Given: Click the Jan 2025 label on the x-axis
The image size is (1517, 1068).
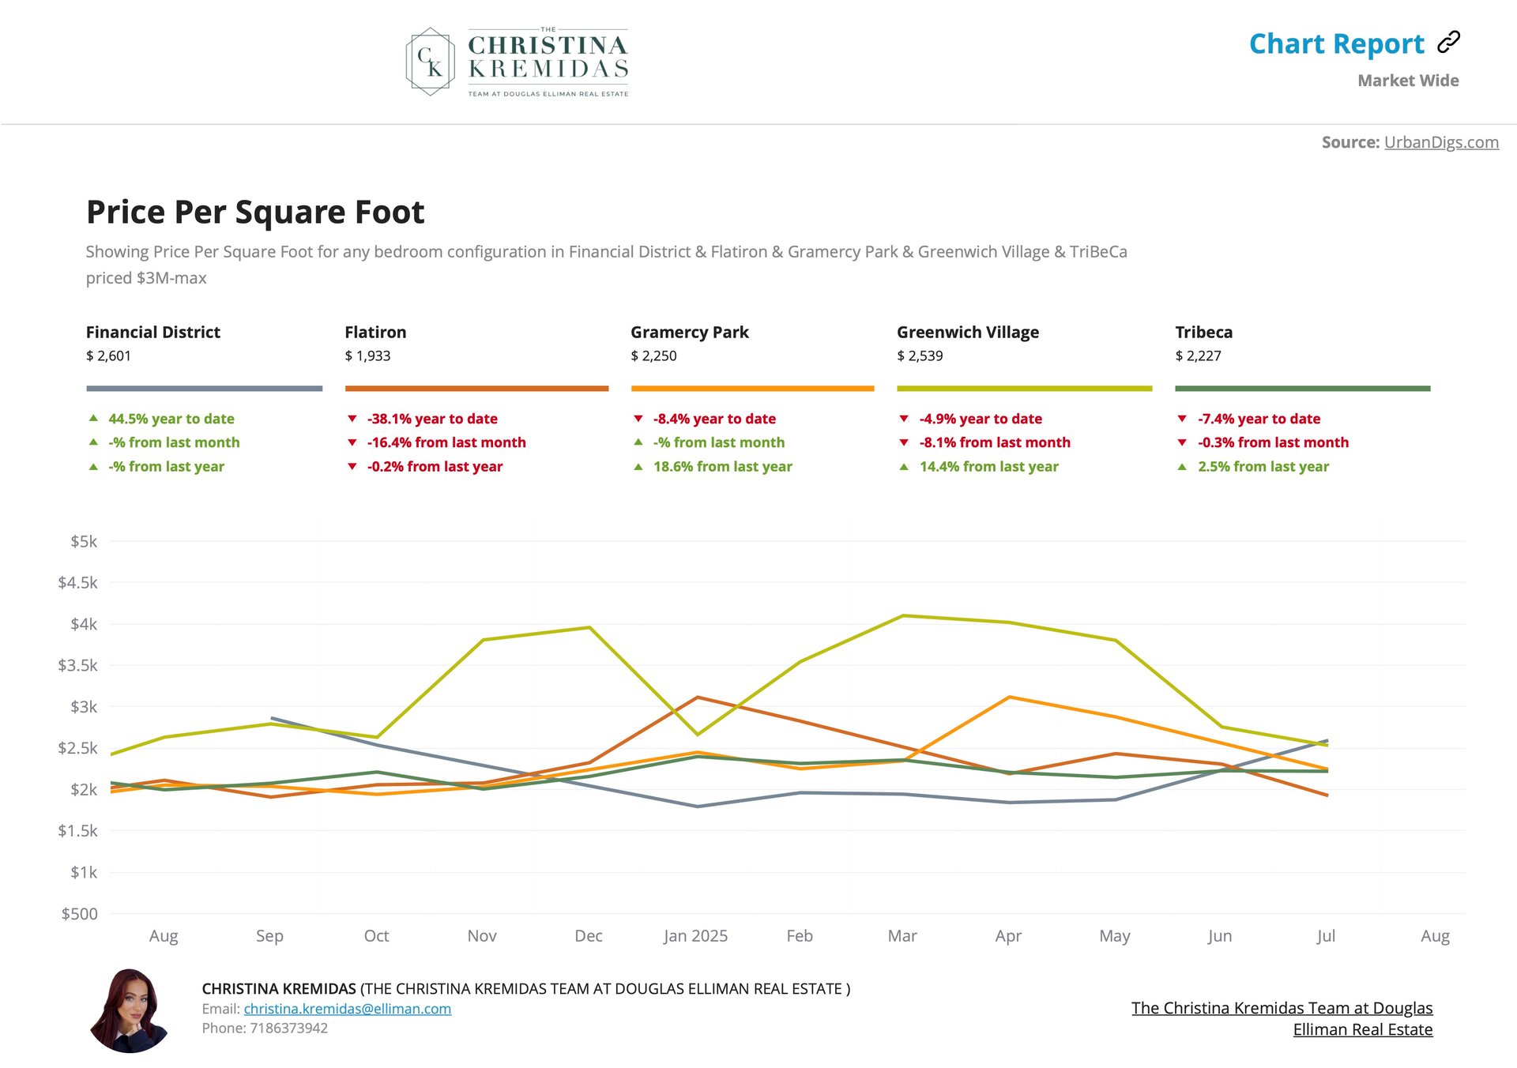Looking at the screenshot, I should tap(695, 936).
